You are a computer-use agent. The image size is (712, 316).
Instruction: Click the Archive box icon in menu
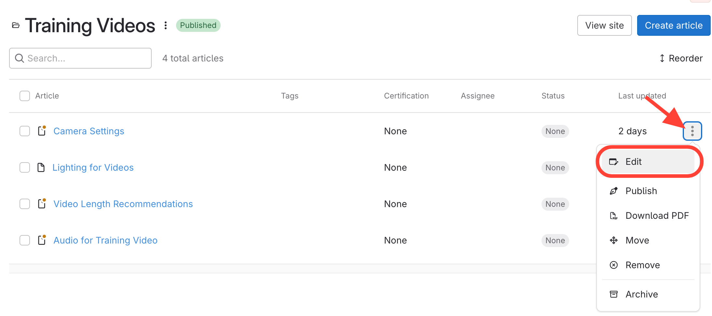tap(613, 294)
